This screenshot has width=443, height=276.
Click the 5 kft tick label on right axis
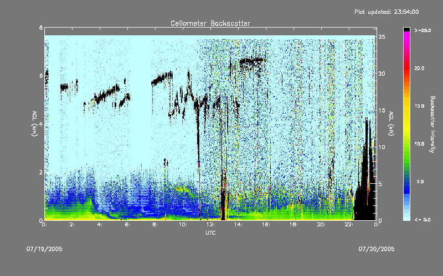tap(380, 184)
